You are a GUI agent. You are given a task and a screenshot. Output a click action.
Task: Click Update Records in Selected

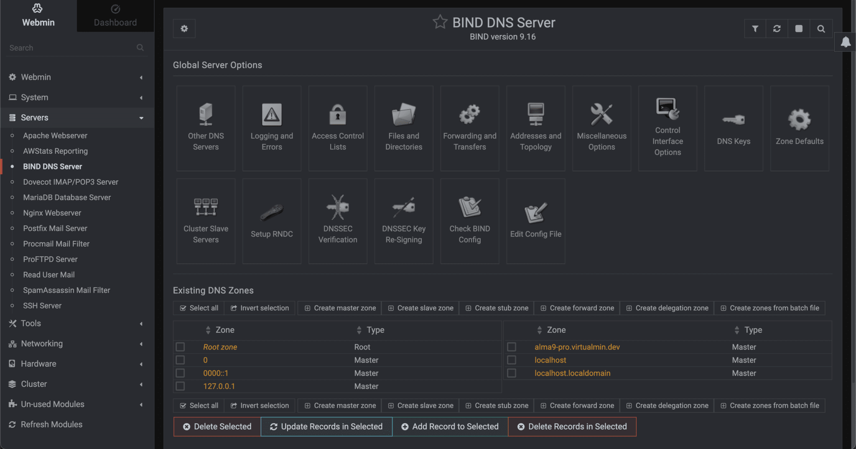pyautogui.click(x=326, y=427)
